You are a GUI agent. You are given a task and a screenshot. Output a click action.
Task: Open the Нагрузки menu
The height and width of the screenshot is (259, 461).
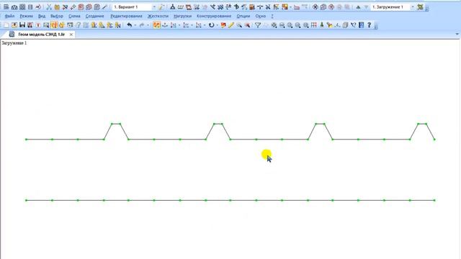182,16
